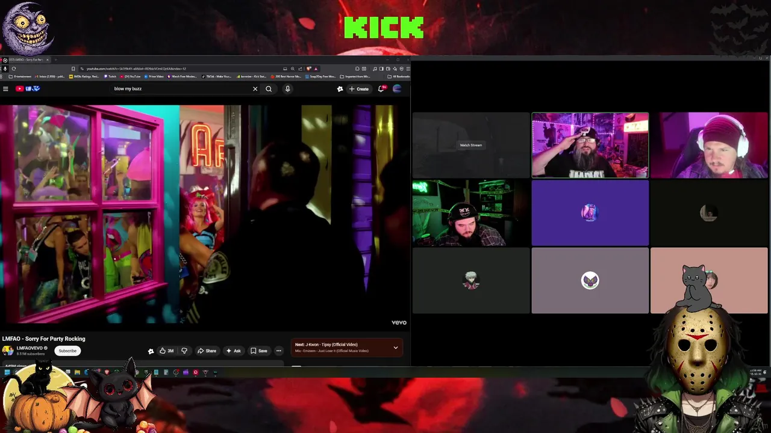Open the three-dot more actions menu
This screenshot has width=771, height=433.
(278, 351)
